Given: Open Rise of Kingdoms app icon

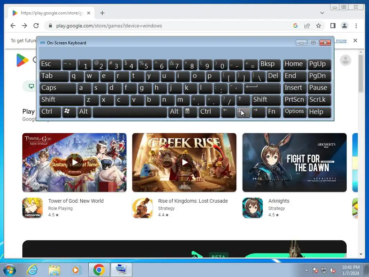Looking at the screenshot, I should 142,208.
